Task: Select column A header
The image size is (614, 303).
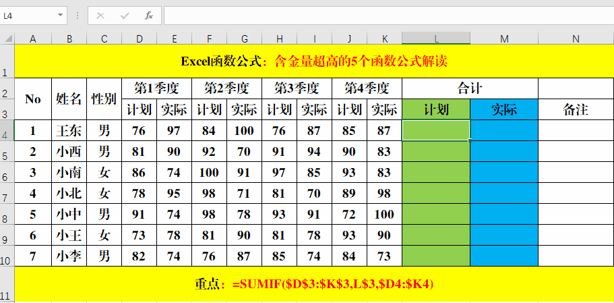Action: (33, 38)
